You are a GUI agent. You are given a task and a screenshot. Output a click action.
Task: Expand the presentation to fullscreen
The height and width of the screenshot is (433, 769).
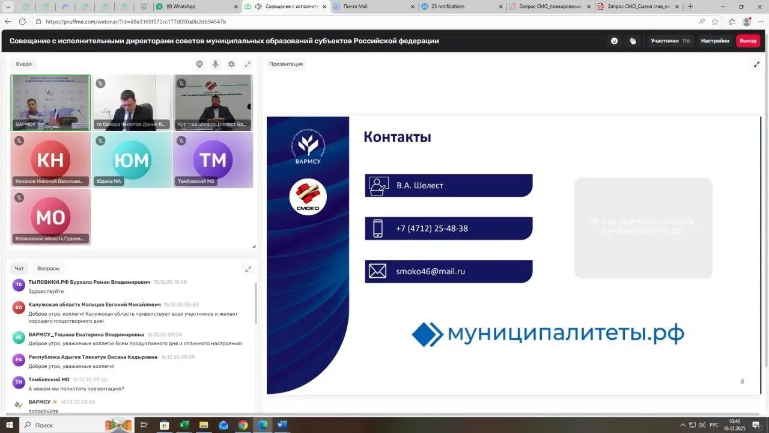(756, 64)
